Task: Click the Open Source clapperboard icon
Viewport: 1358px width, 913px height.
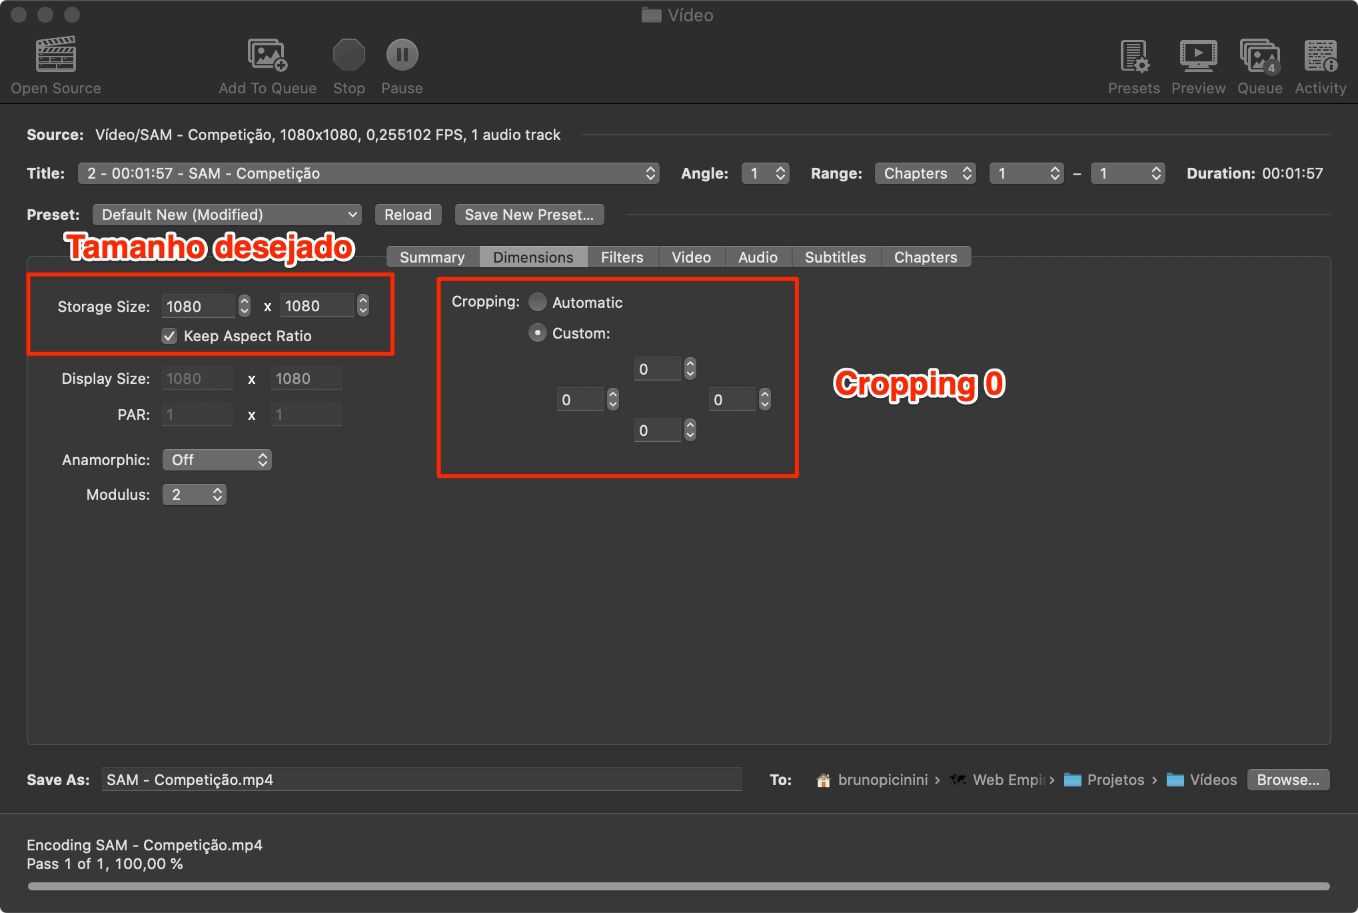Action: (56, 55)
